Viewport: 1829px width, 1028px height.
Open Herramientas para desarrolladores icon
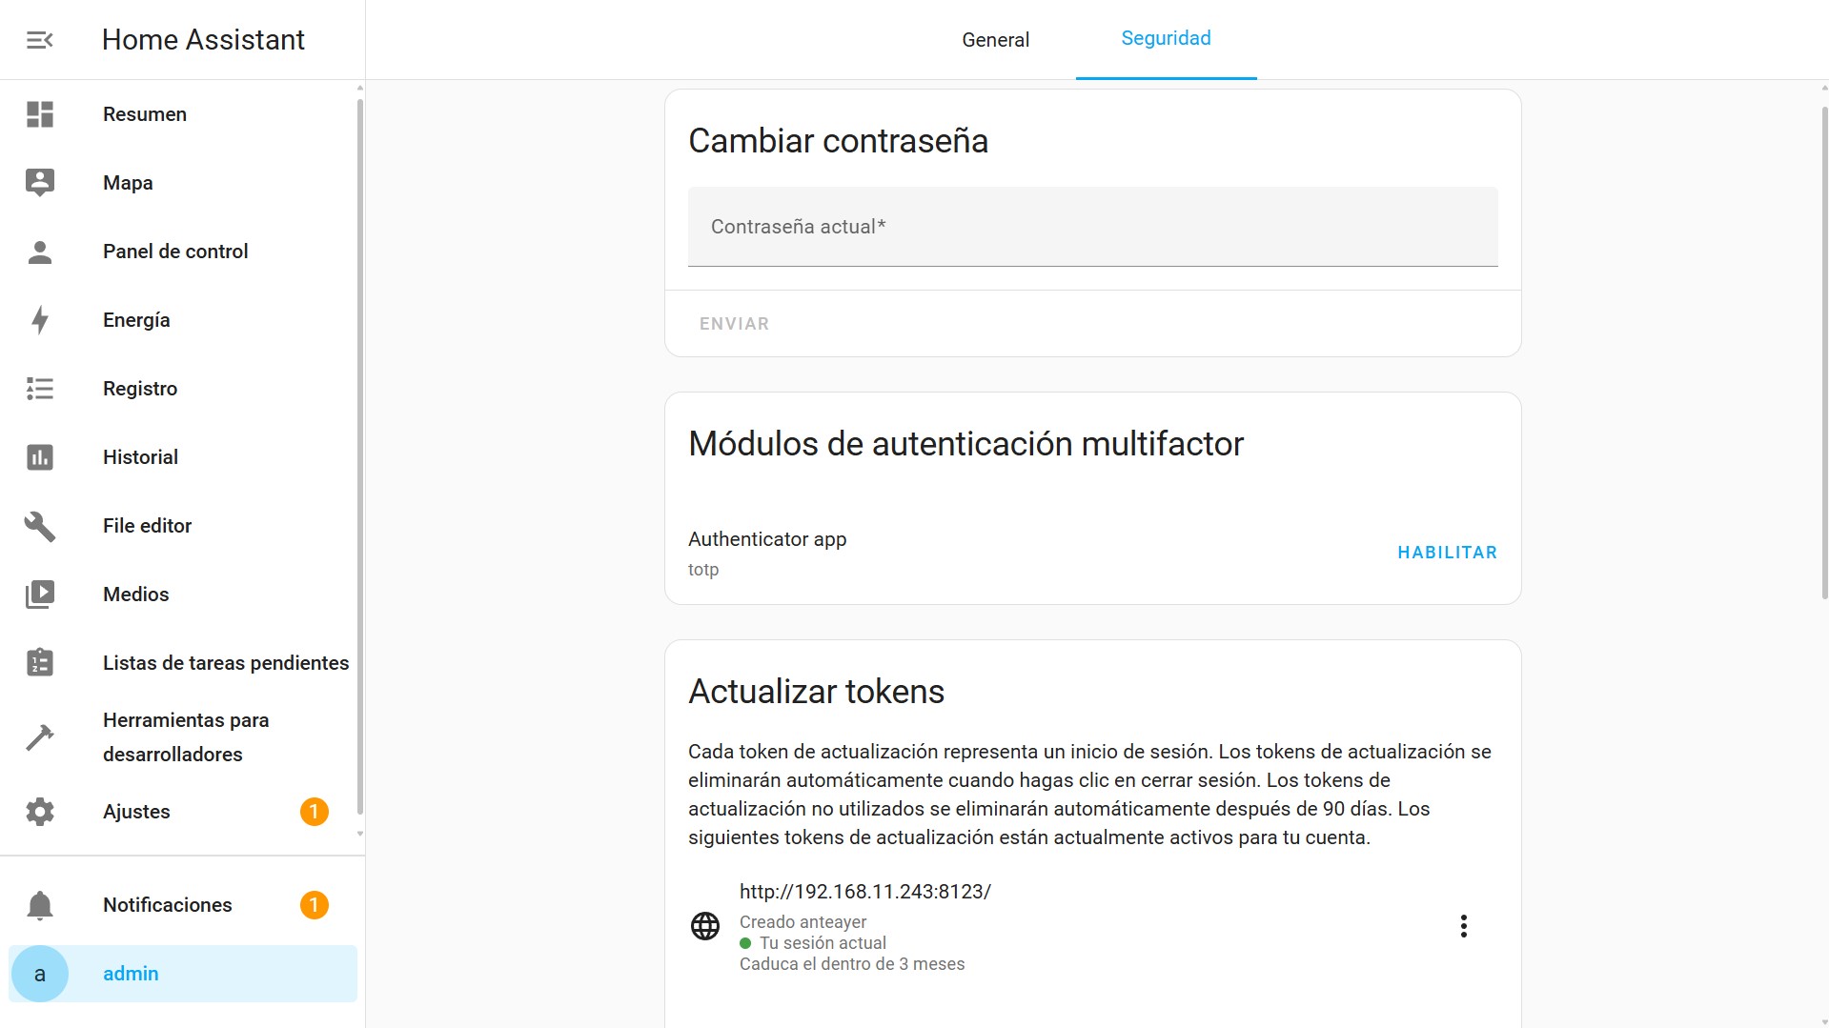38,736
